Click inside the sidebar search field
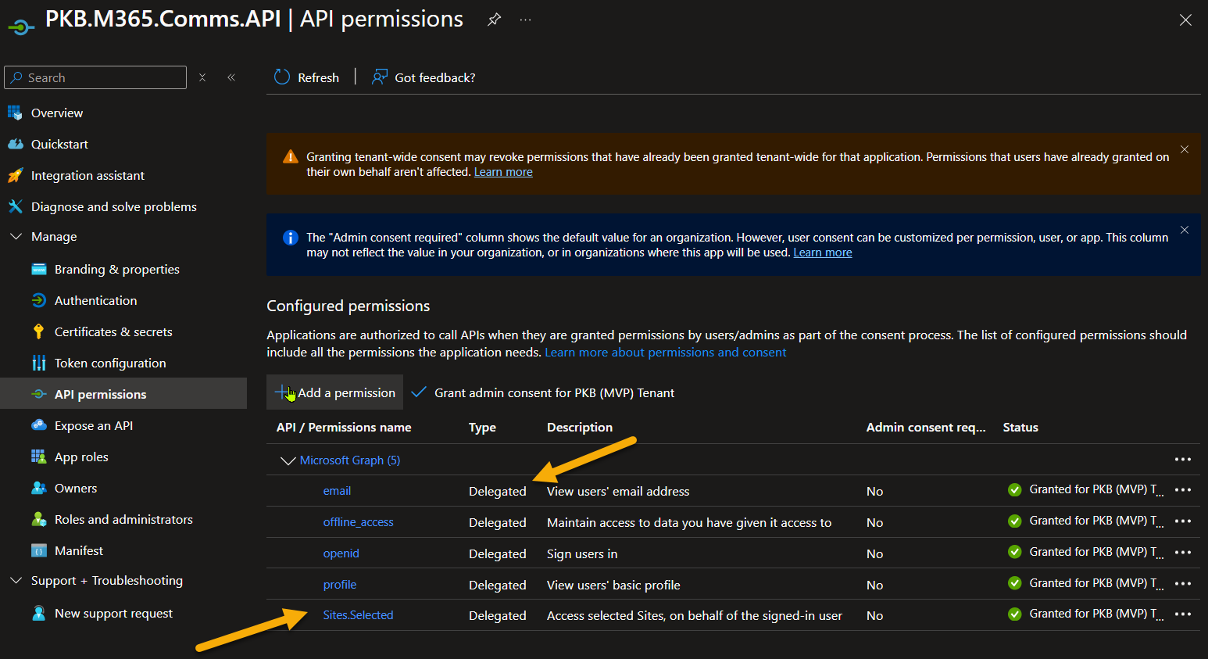Image resolution: width=1208 pixels, height=659 pixels. point(94,77)
